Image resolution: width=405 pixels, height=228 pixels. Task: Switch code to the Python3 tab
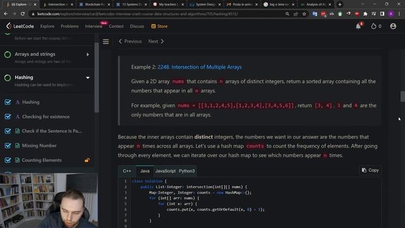coord(187,171)
